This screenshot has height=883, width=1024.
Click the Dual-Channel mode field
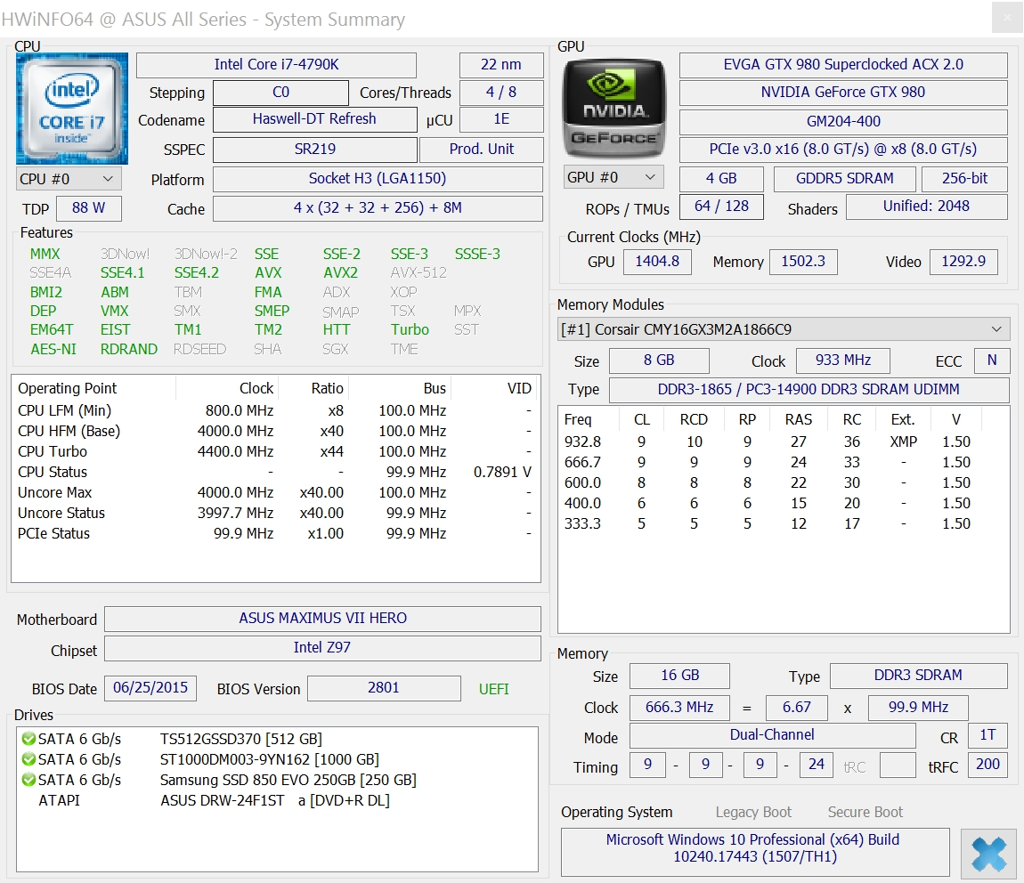[x=773, y=735]
